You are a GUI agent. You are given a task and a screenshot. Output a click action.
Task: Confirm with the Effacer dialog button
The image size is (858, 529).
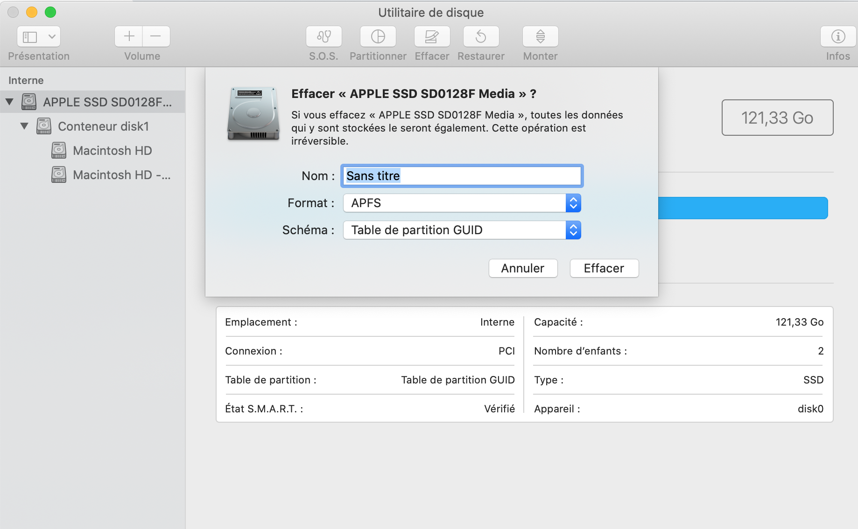(604, 268)
